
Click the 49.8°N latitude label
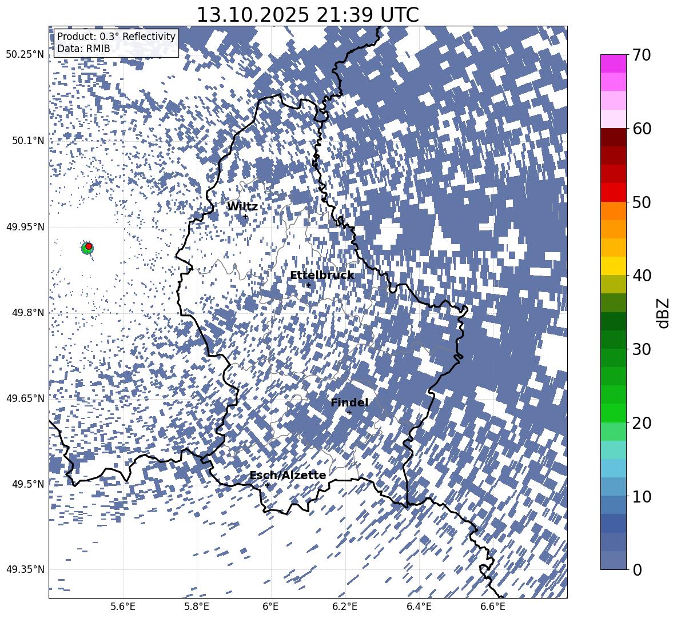[27, 312]
